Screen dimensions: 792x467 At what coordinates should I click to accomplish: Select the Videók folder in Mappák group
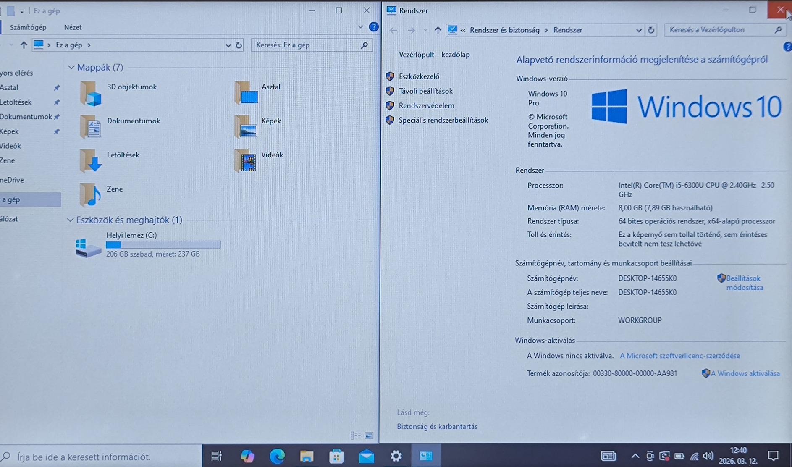259,160
